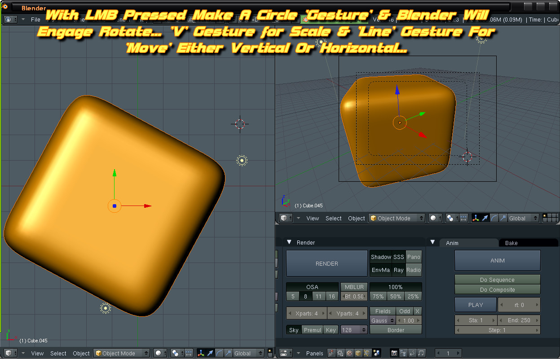The width and height of the screenshot is (560, 359).
Task: Open the Object menu in the header
Action: pyautogui.click(x=356, y=218)
